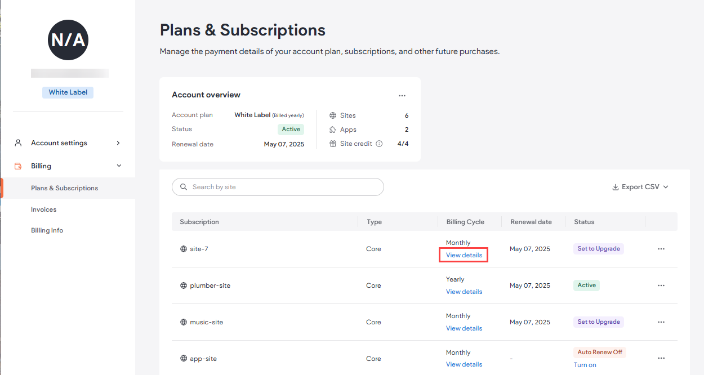Click the globe icon beside site-7

182,248
